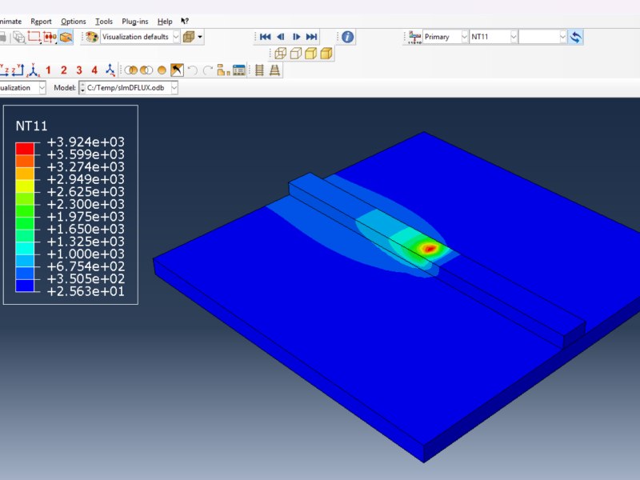640x480 pixels.
Task: Open the Visualization module dropdown
Action: (22, 88)
